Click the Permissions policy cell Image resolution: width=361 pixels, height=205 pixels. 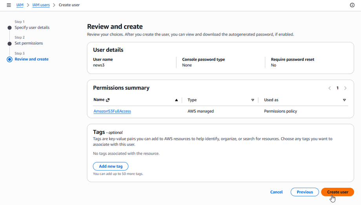281,111
